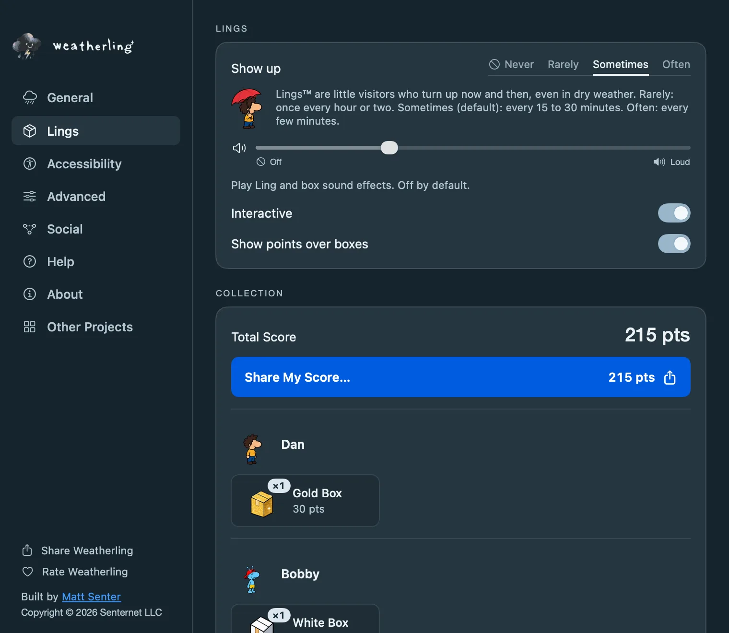Click the Other Projects grid icon
729x633 pixels.
(x=30, y=327)
